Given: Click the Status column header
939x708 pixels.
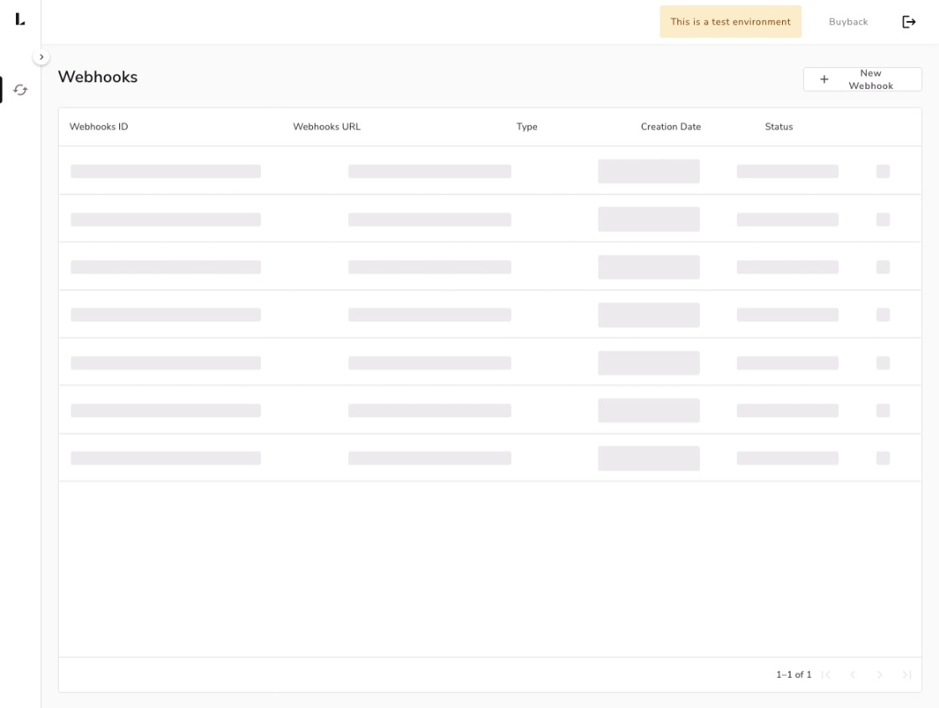Looking at the screenshot, I should [779, 127].
